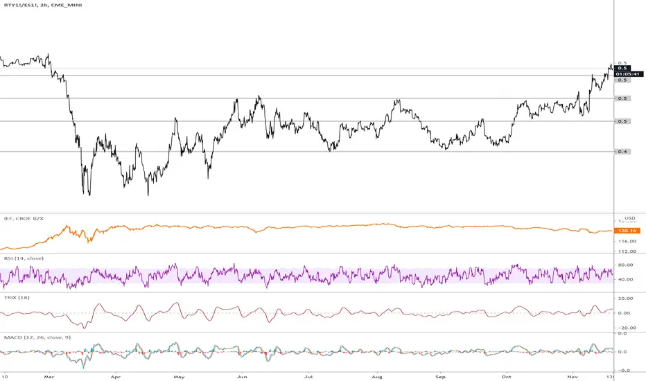Click the Jun label on time axis

coord(242,376)
